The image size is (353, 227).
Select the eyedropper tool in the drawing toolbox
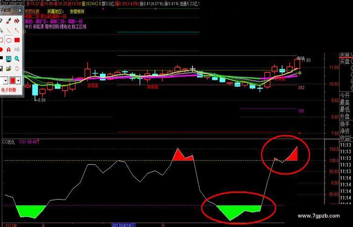(x=8, y=21)
